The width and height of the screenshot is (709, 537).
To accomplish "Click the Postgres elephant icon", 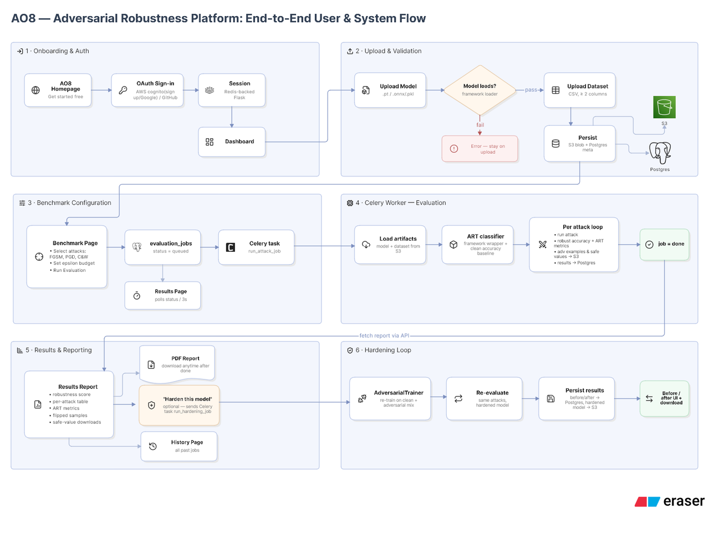I will pyautogui.click(x=660, y=153).
